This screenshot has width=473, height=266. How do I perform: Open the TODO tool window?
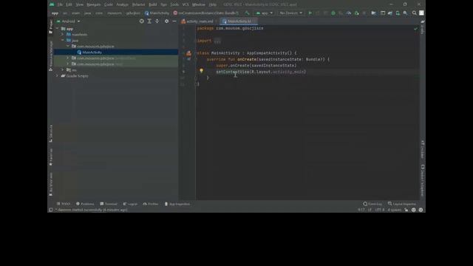[x=64, y=204]
